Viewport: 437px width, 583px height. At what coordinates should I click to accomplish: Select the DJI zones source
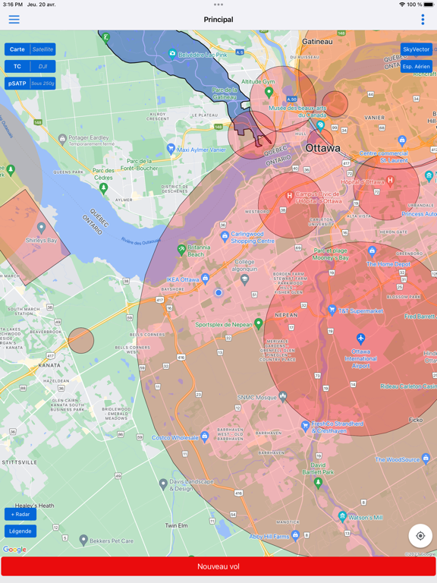pyautogui.click(x=42, y=67)
